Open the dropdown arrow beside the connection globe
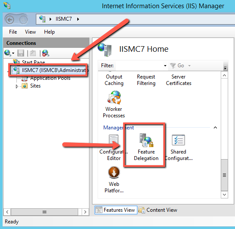Image resolution: width=235 pixels, height=229 pixels. 13,53
